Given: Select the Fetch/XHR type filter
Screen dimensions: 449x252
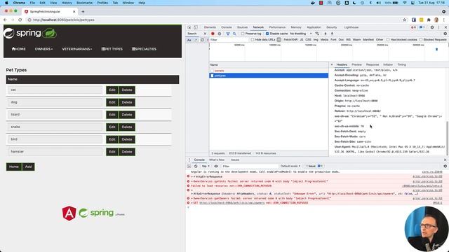Looking at the screenshot, I should click(290, 40).
